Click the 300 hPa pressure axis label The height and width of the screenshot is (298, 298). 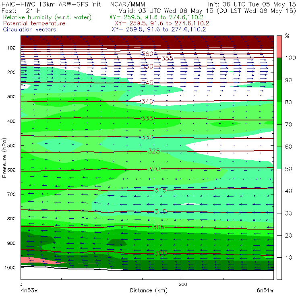(x=11, y=97)
